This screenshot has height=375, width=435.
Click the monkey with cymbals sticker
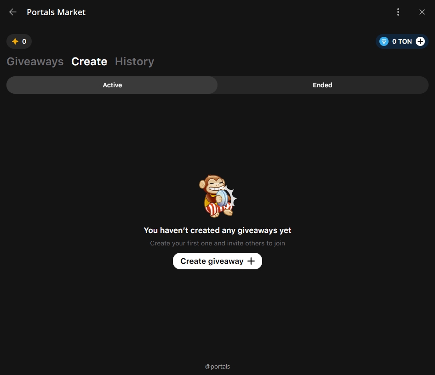point(217,196)
